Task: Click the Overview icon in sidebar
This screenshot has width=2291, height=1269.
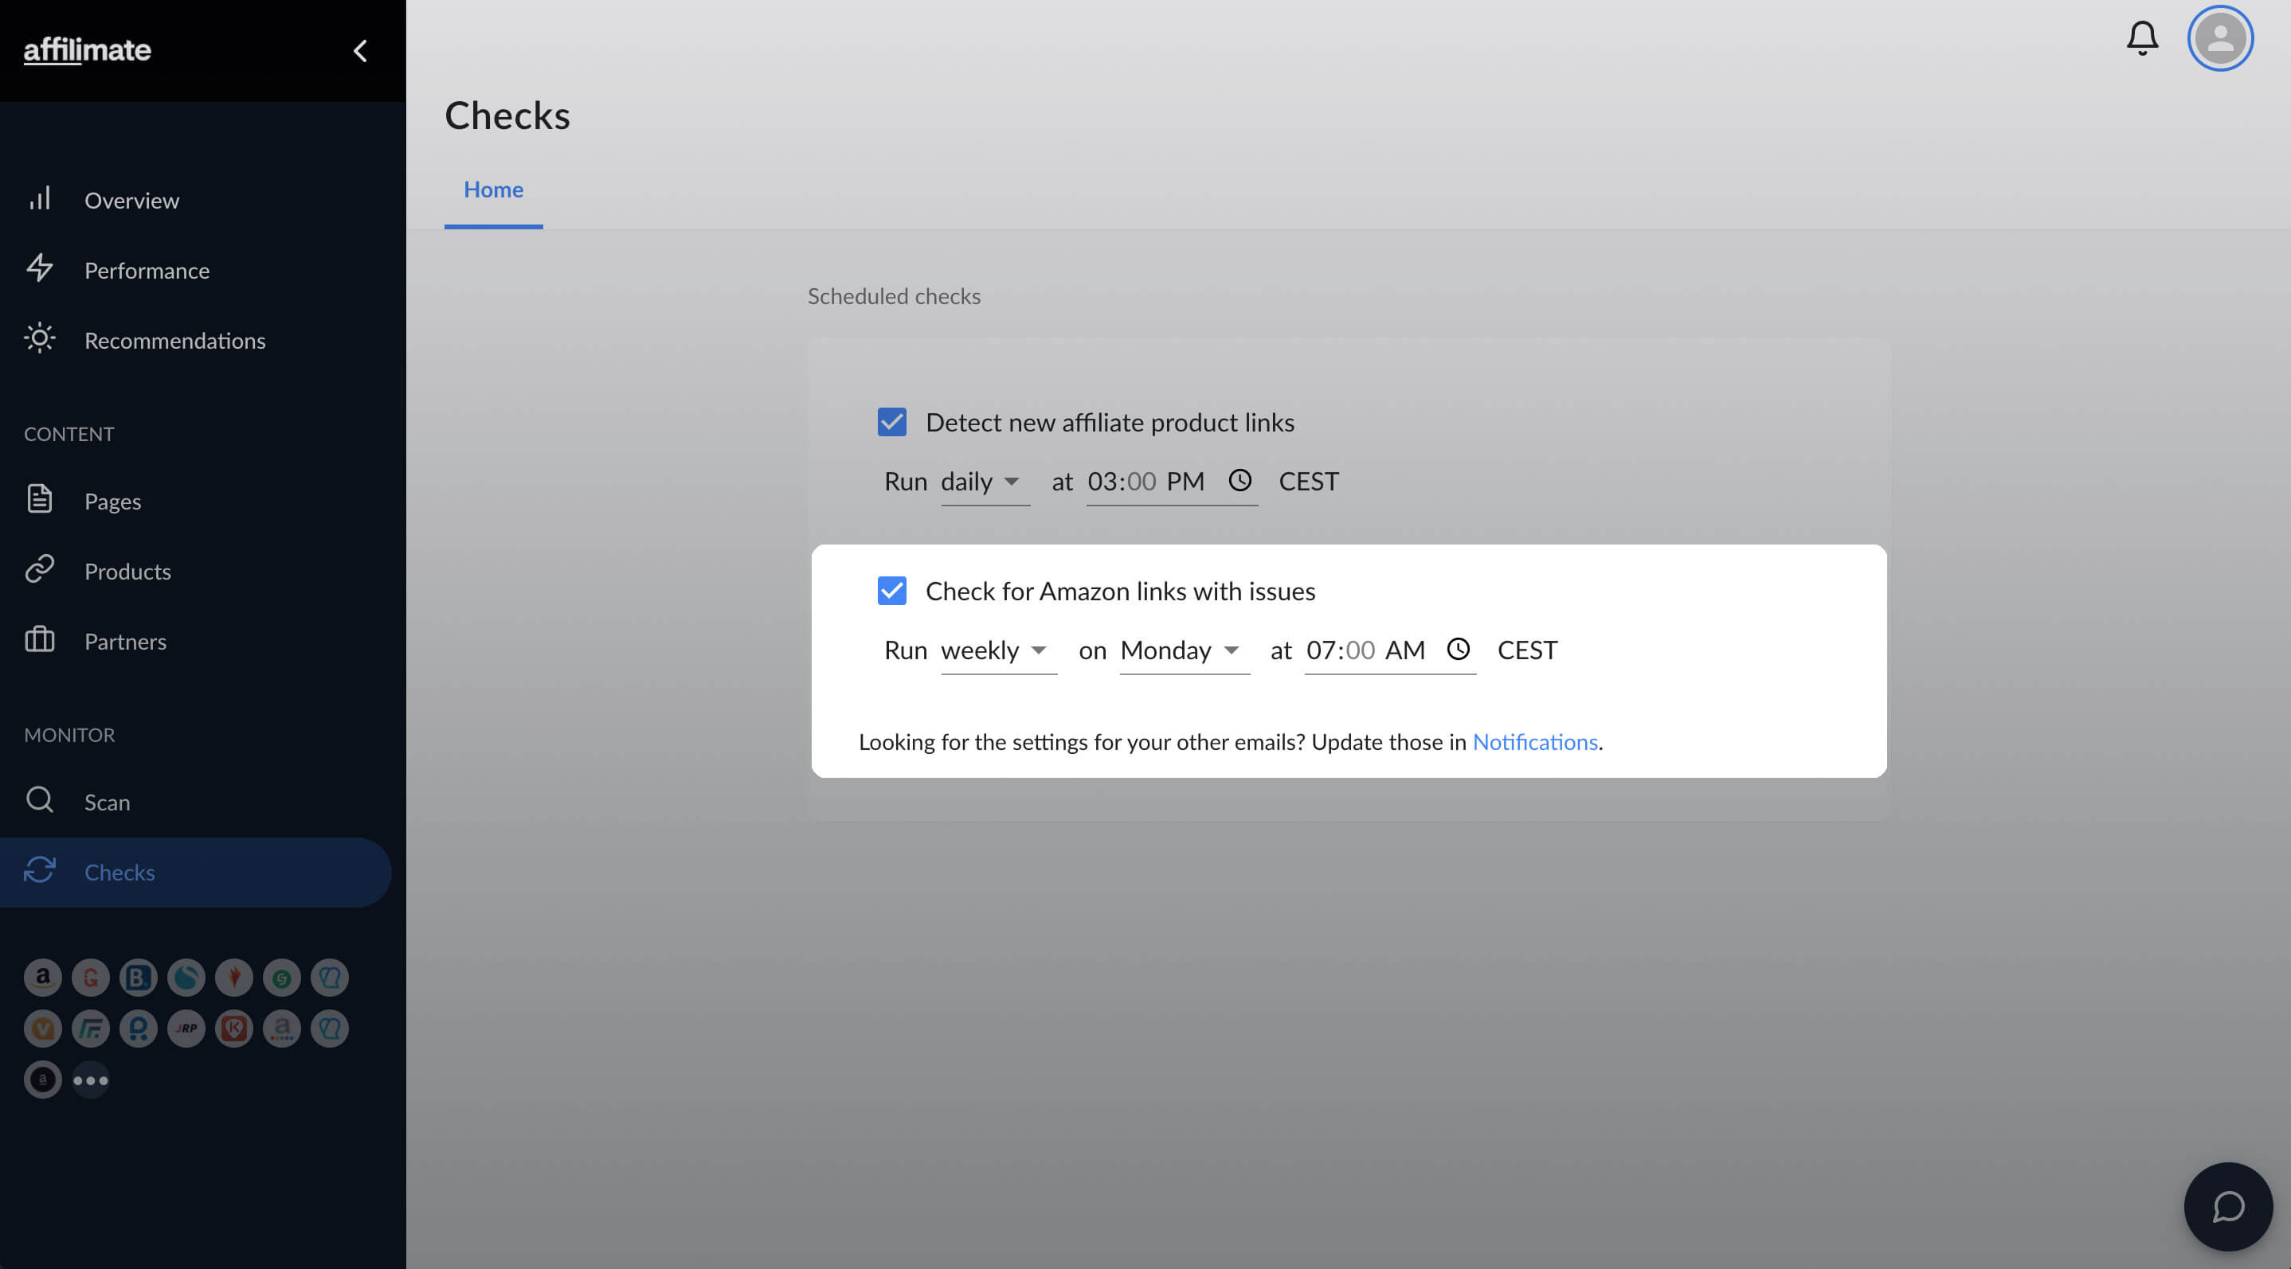Action: click(x=39, y=198)
